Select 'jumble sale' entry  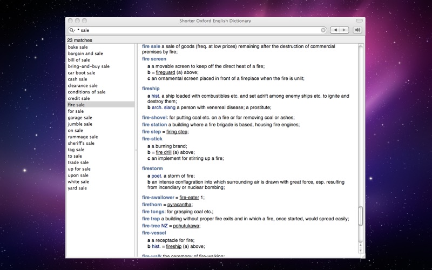pyautogui.click(x=100, y=124)
